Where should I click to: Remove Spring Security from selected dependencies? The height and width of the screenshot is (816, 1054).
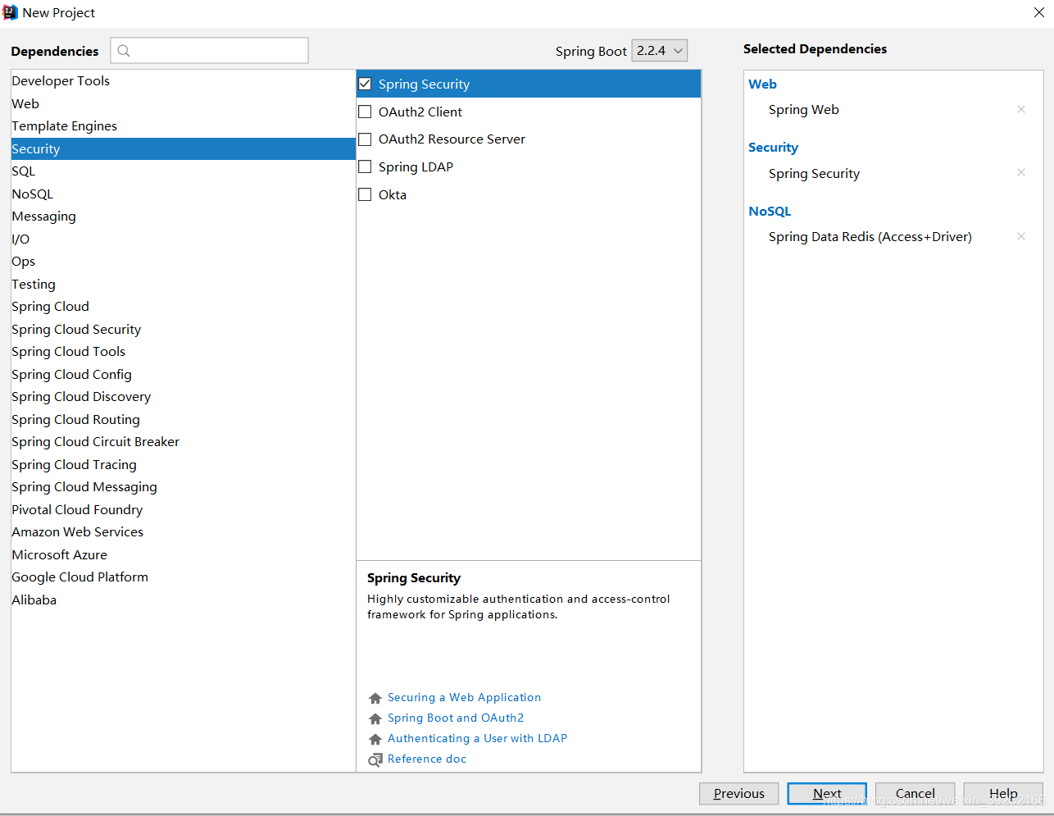point(1021,172)
